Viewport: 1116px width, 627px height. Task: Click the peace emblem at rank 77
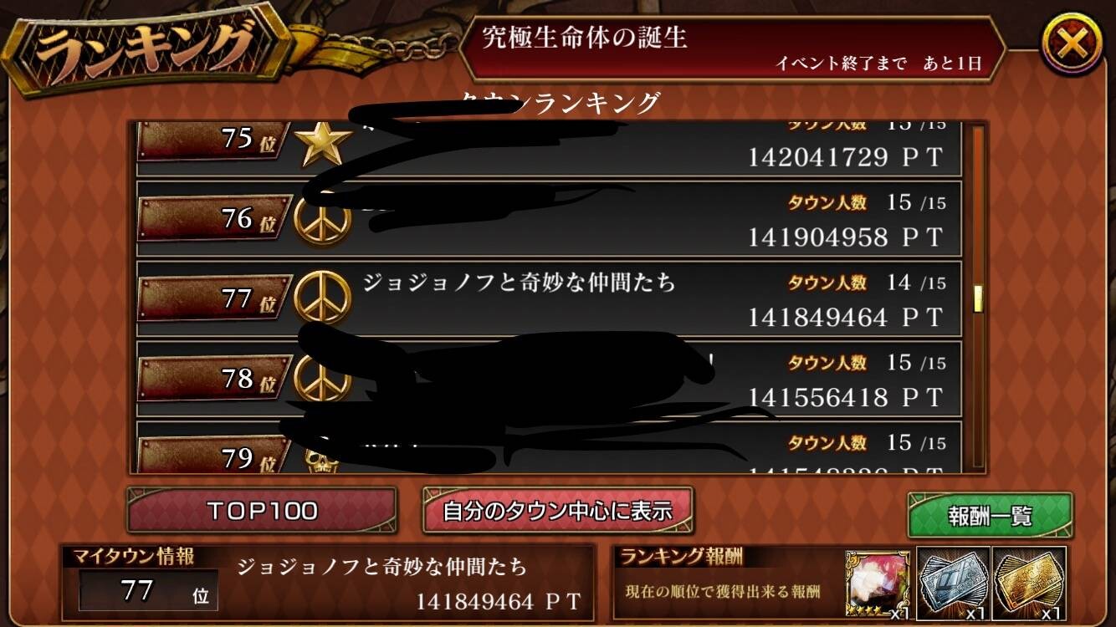point(322,296)
